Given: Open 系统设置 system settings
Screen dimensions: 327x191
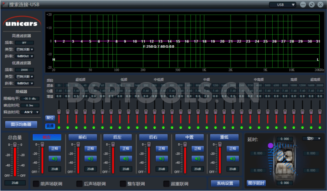Looking at the screenshot, I should 225,183.
